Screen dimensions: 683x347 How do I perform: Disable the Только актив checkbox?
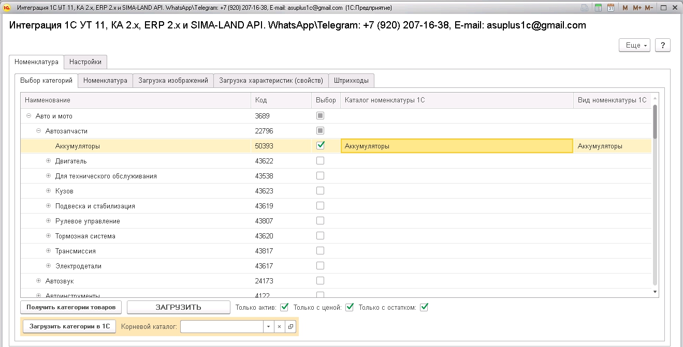click(x=284, y=307)
